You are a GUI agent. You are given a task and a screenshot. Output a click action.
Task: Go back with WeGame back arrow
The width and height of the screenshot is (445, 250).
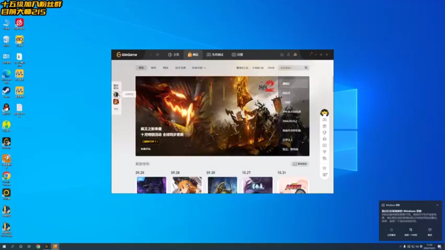tap(151, 54)
